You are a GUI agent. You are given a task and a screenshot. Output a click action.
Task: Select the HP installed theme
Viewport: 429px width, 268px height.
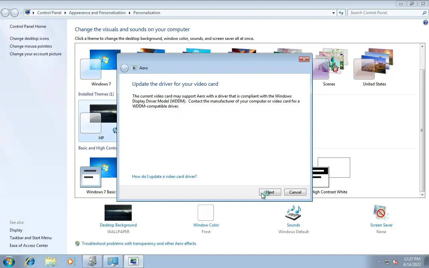[98, 121]
